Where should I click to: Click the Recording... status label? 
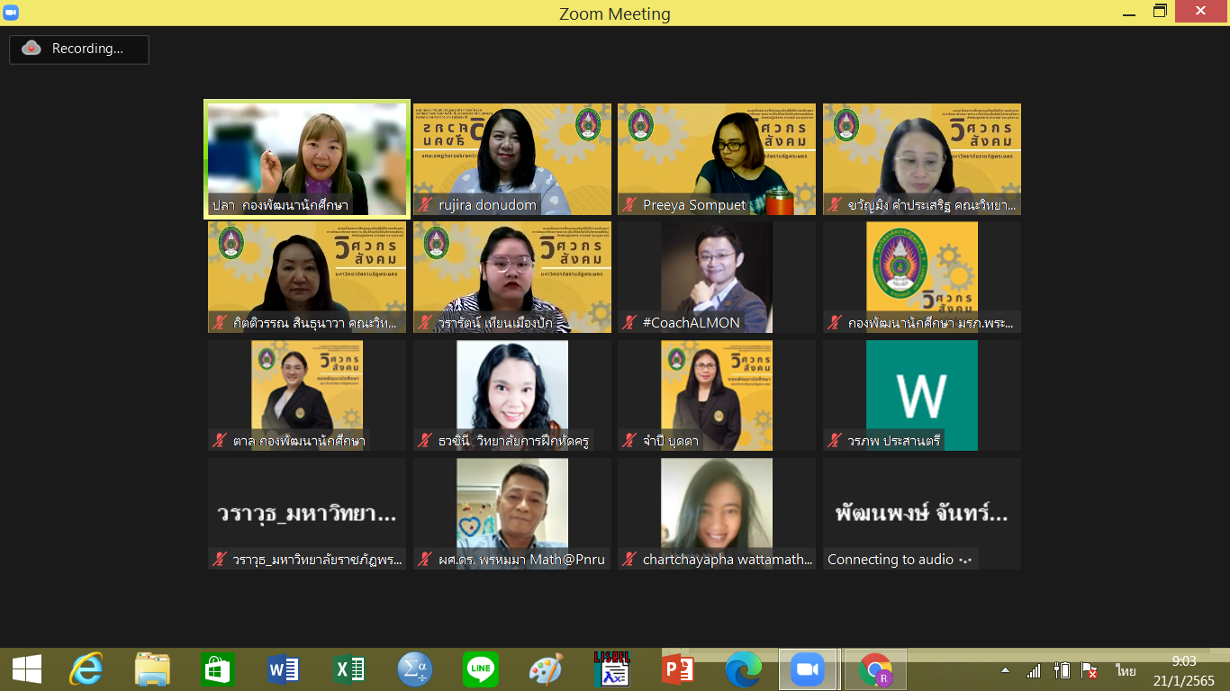tap(87, 49)
